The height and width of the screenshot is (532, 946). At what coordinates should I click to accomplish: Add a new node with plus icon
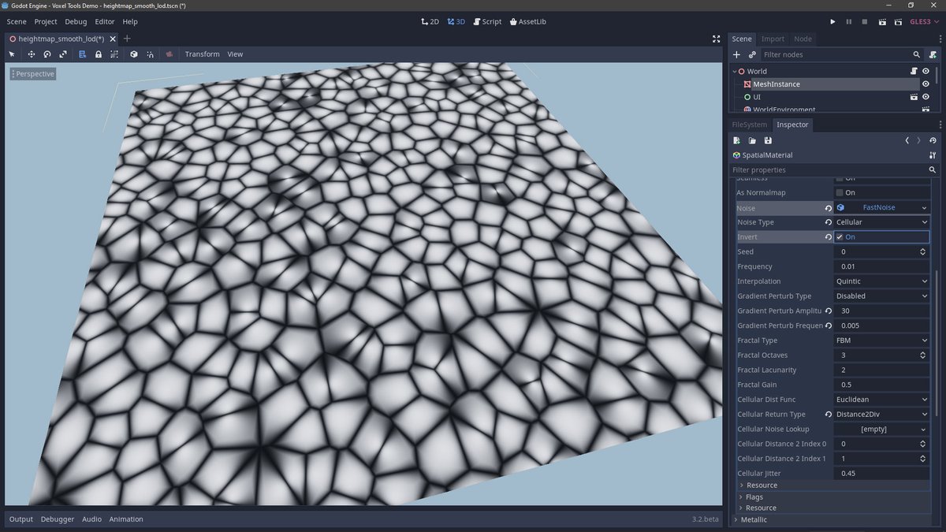point(737,54)
